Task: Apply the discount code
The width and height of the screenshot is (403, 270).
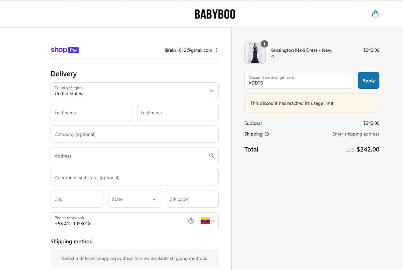Action: point(368,80)
